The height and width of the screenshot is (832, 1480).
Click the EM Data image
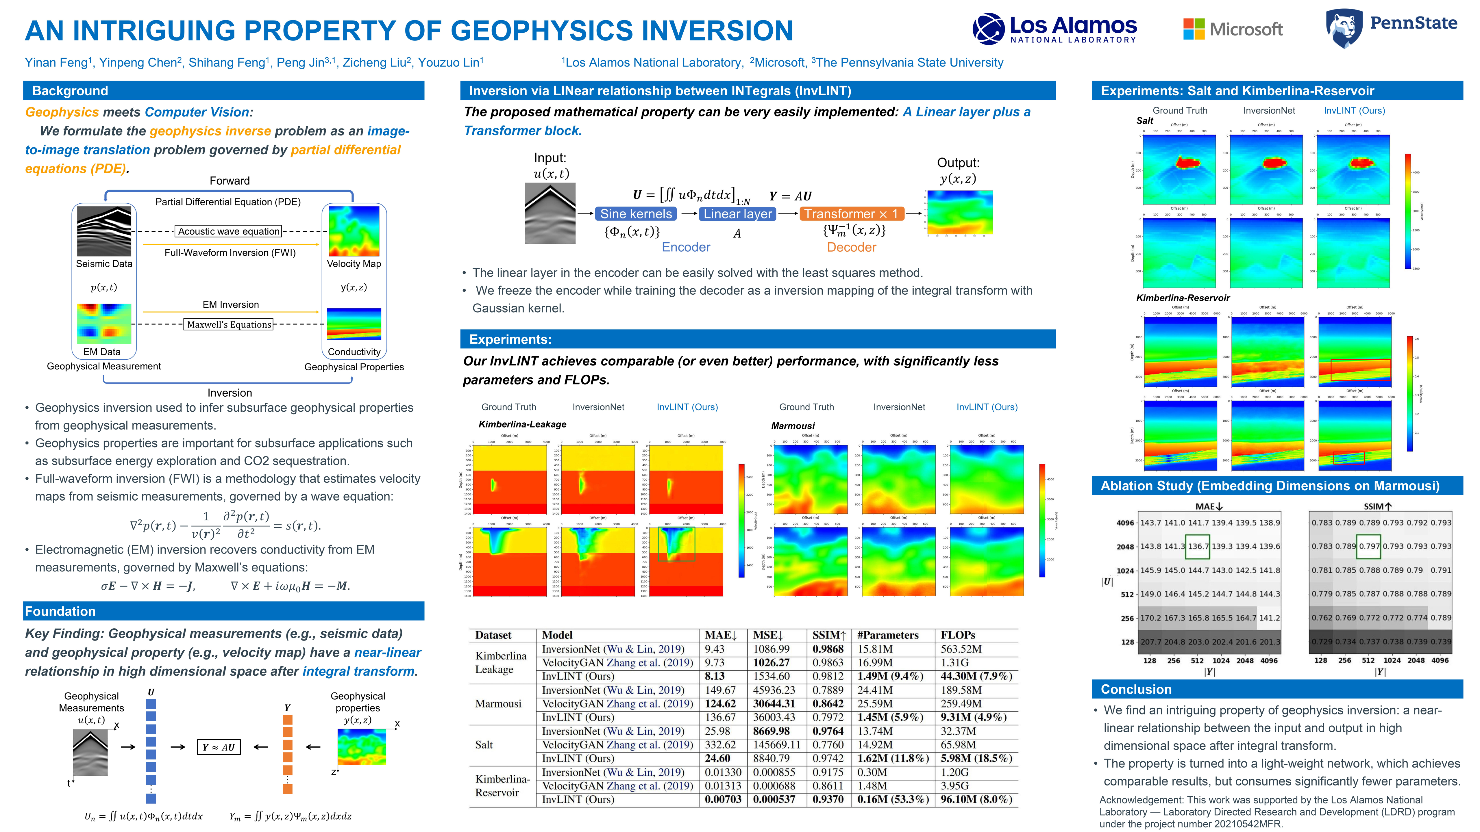104,324
